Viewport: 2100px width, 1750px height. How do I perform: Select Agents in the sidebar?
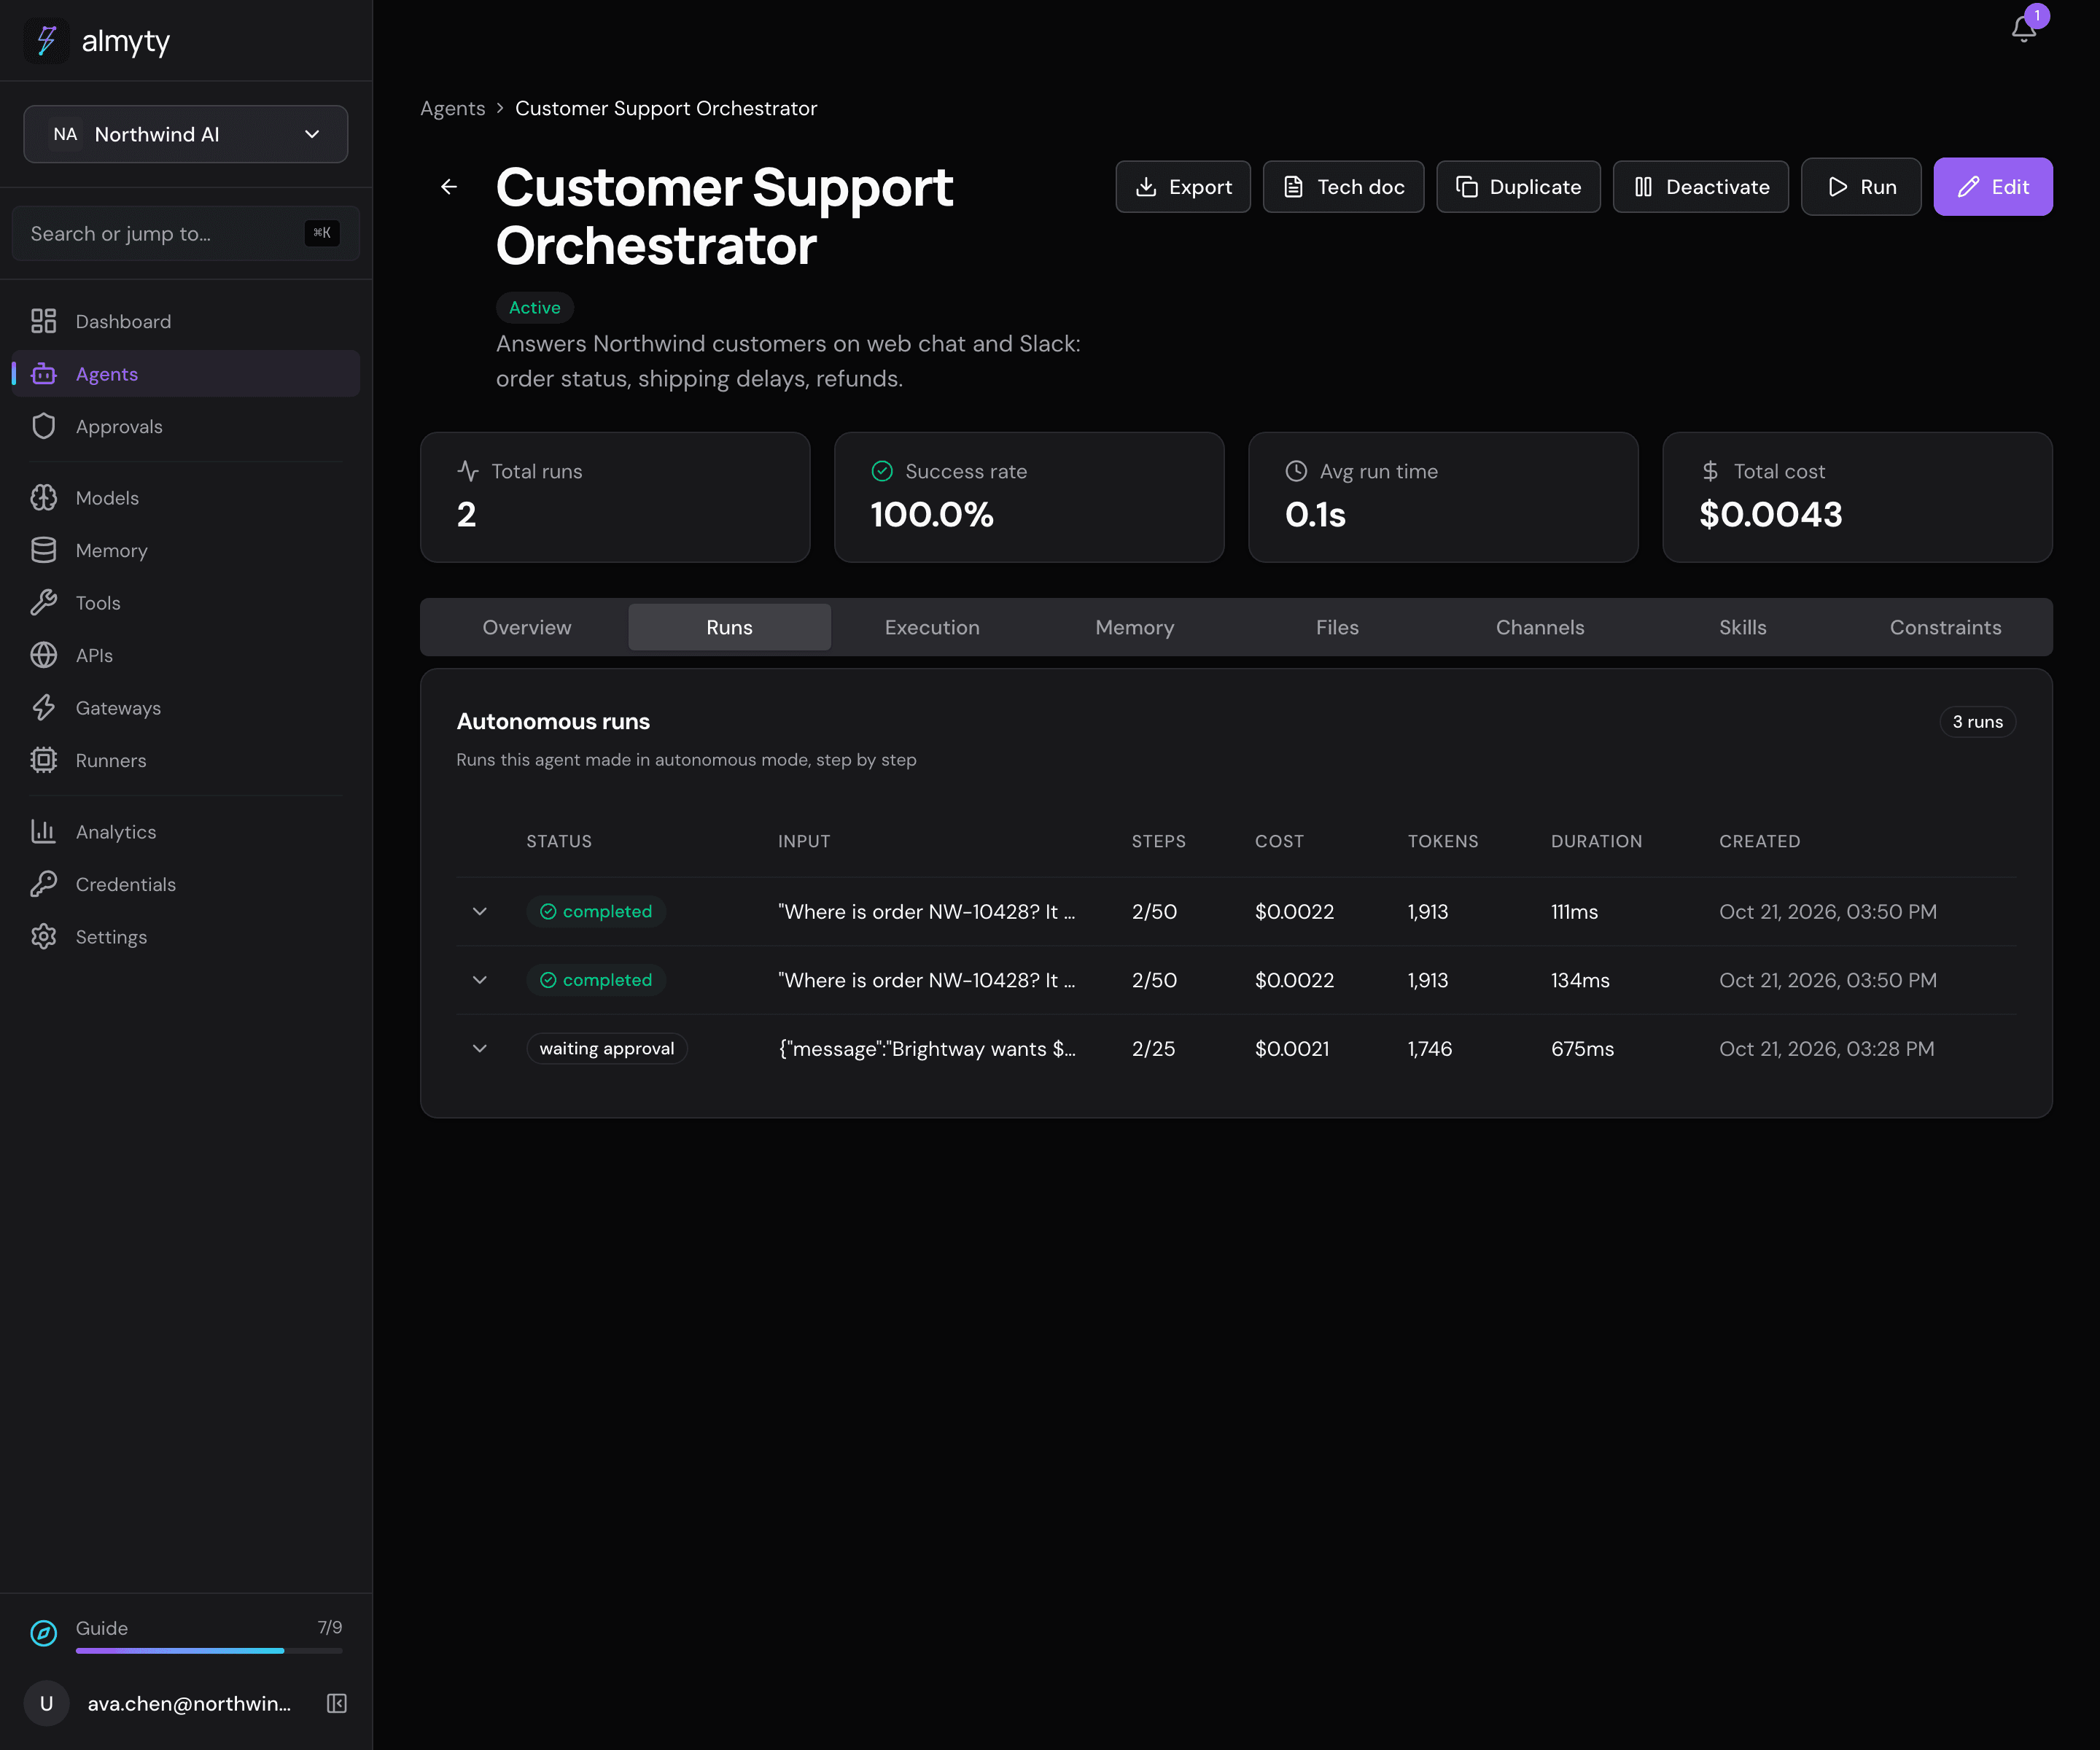185,374
